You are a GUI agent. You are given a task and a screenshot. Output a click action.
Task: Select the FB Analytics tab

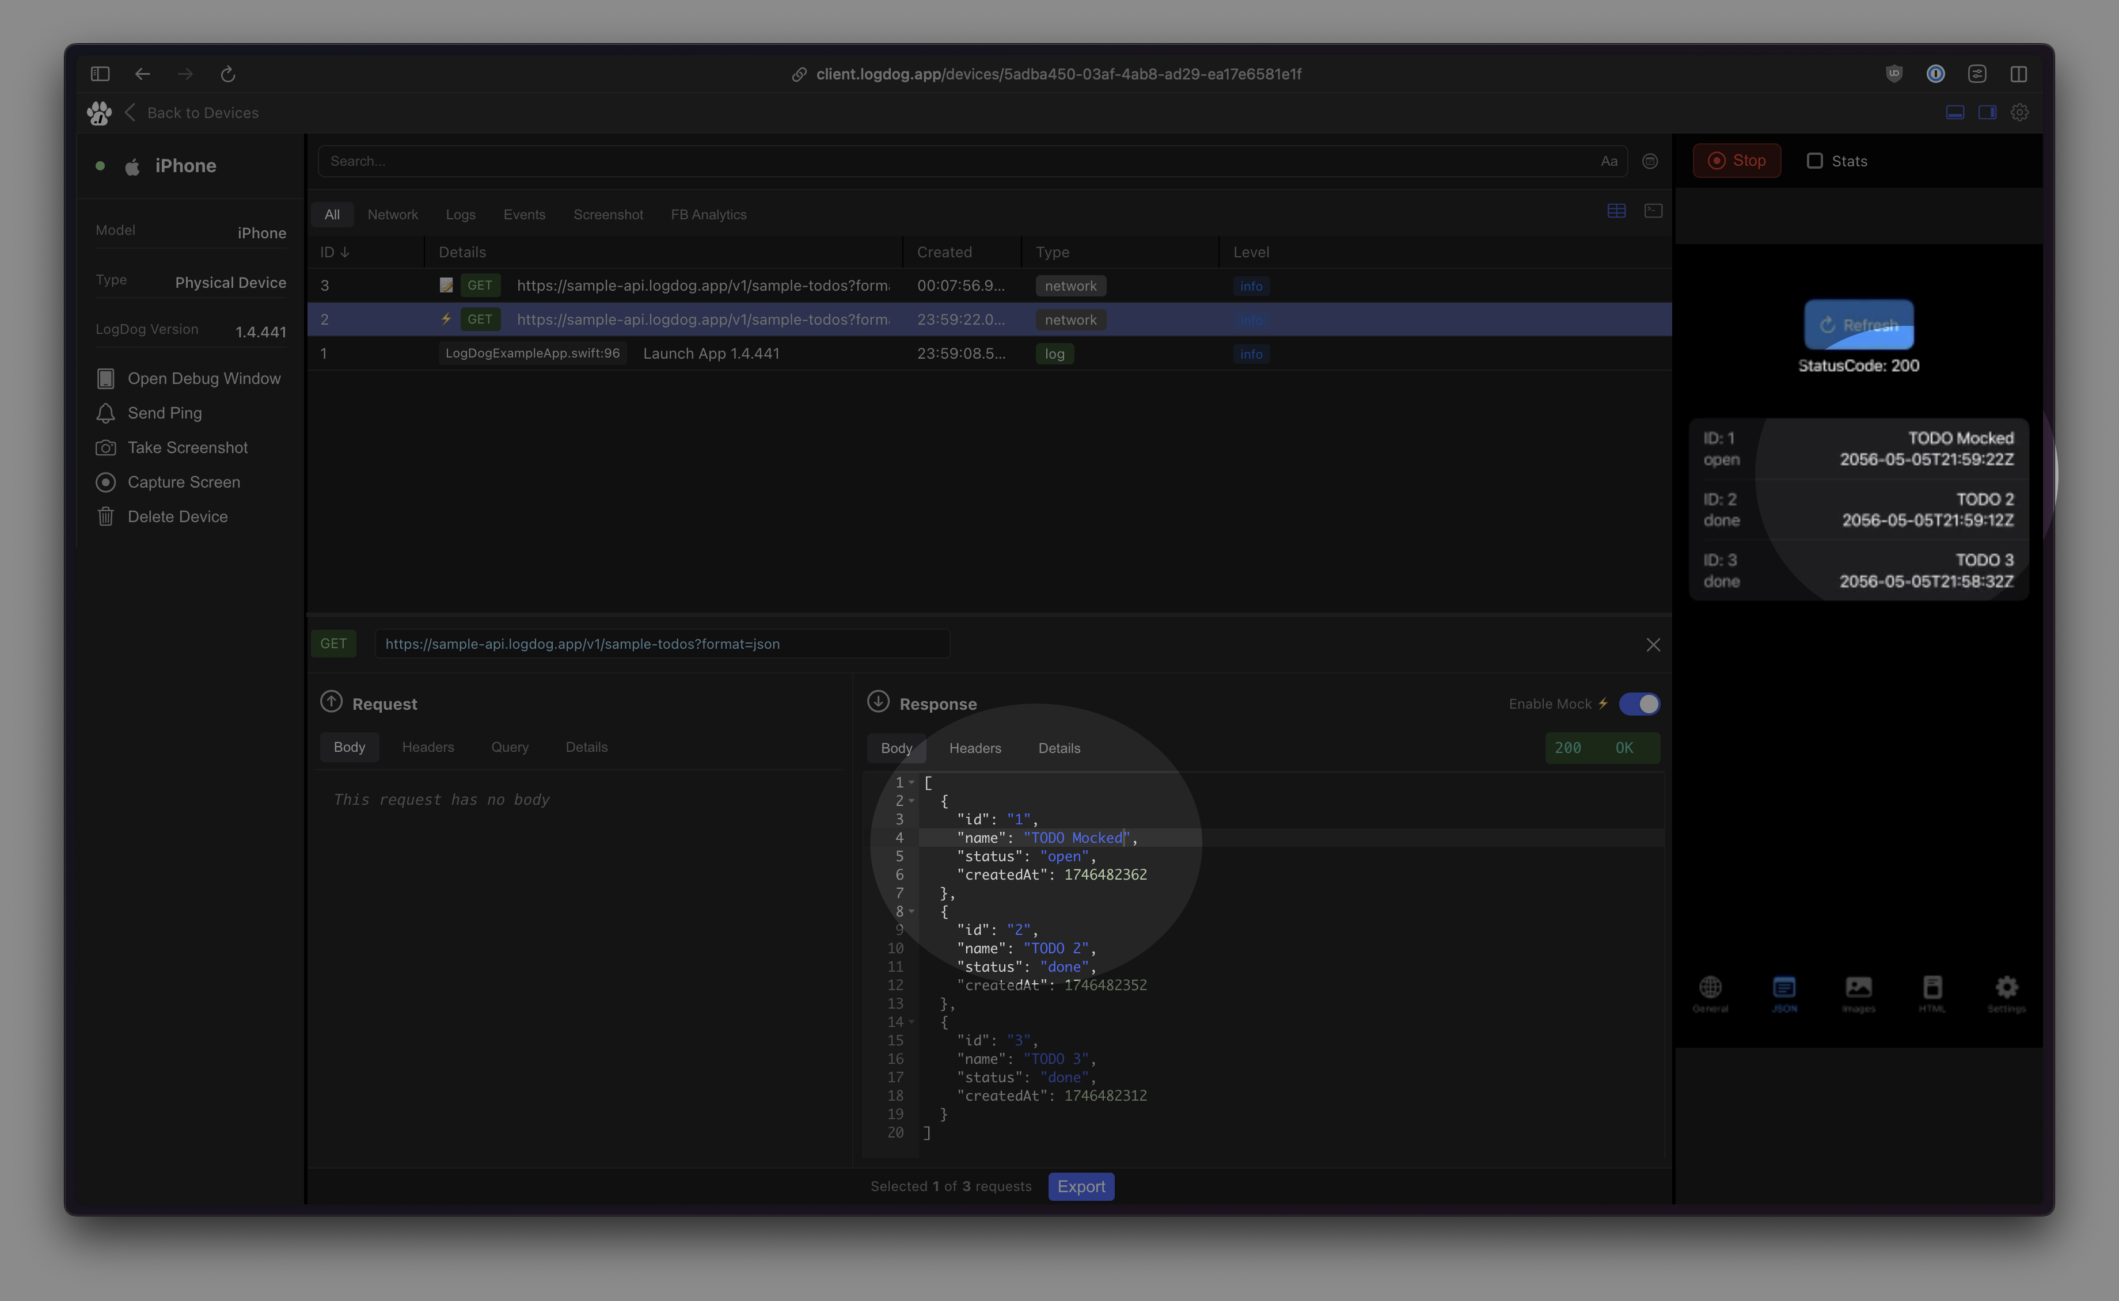[x=708, y=214]
